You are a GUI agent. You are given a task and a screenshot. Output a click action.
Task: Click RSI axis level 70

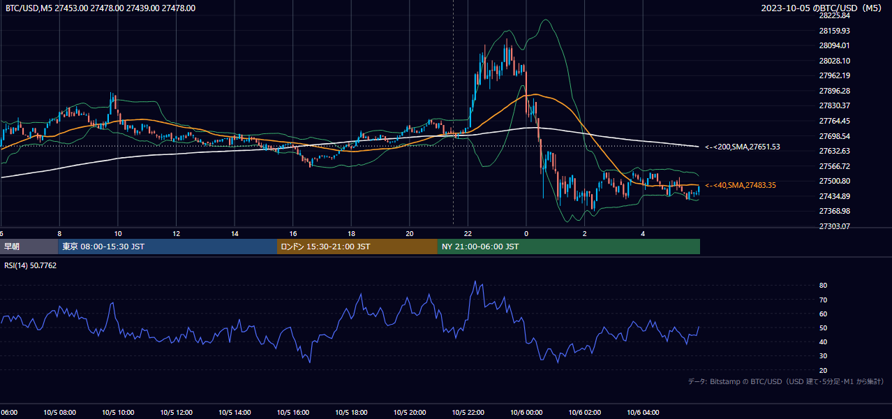[823, 300]
